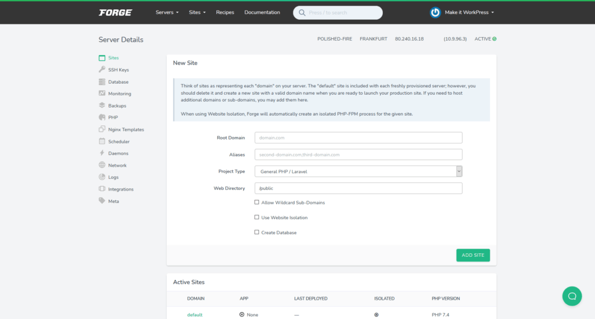The width and height of the screenshot is (595, 319).
Task: Click the Meta tag icon
Action: (x=102, y=200)
